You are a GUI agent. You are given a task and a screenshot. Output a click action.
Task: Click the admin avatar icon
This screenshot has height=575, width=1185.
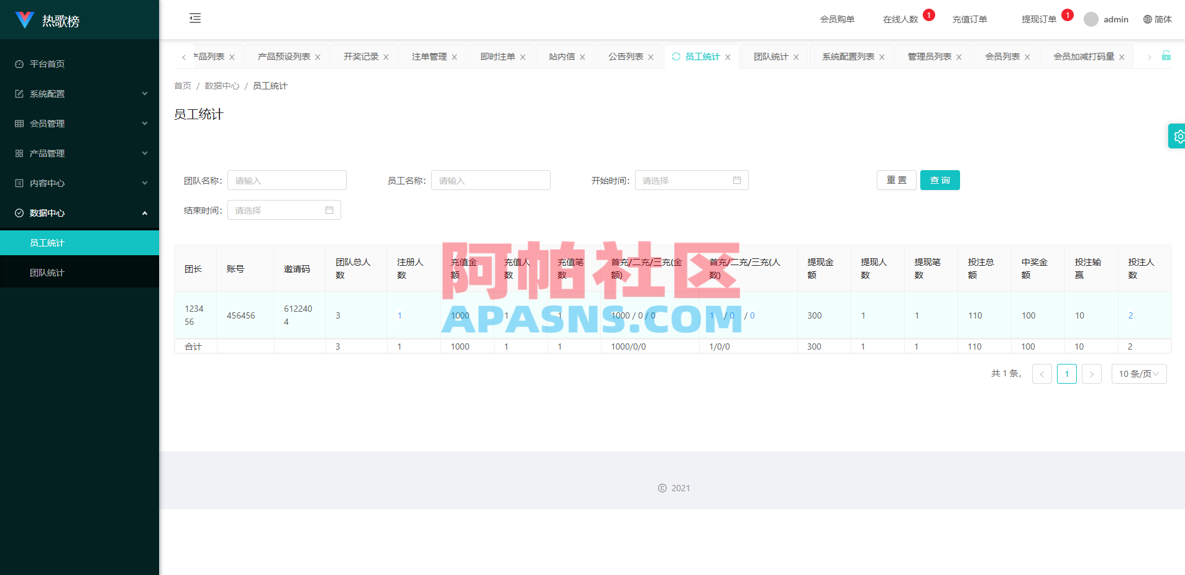click(x=1091, y=19)
